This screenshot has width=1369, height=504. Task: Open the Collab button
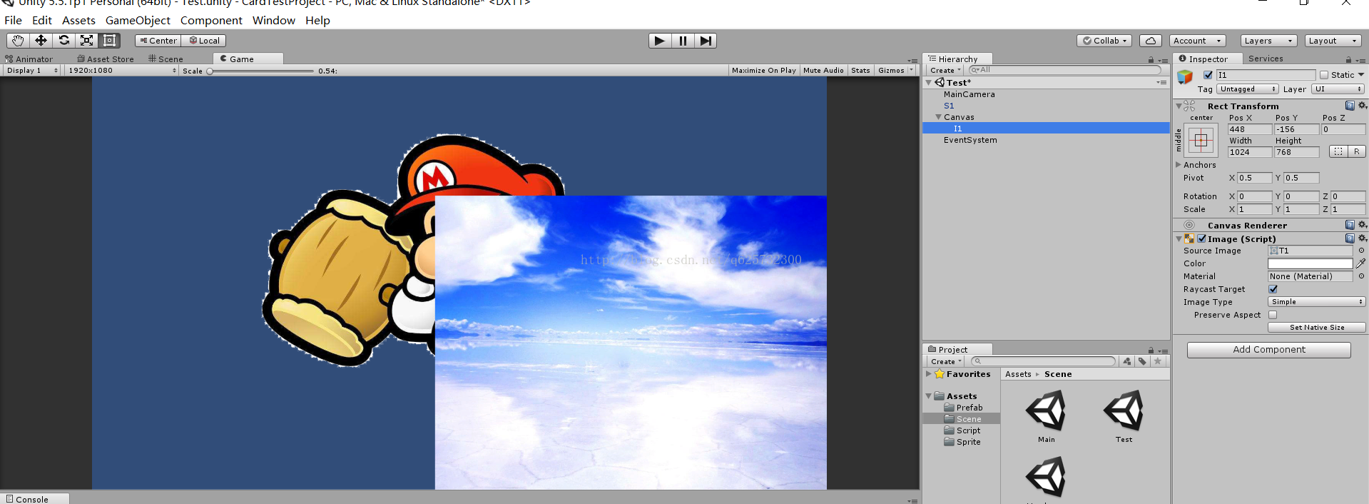[x=1104, y=41]
